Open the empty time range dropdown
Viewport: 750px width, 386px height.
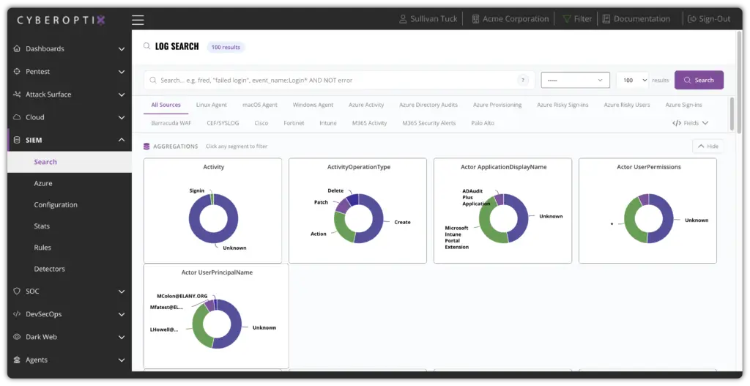575,80
